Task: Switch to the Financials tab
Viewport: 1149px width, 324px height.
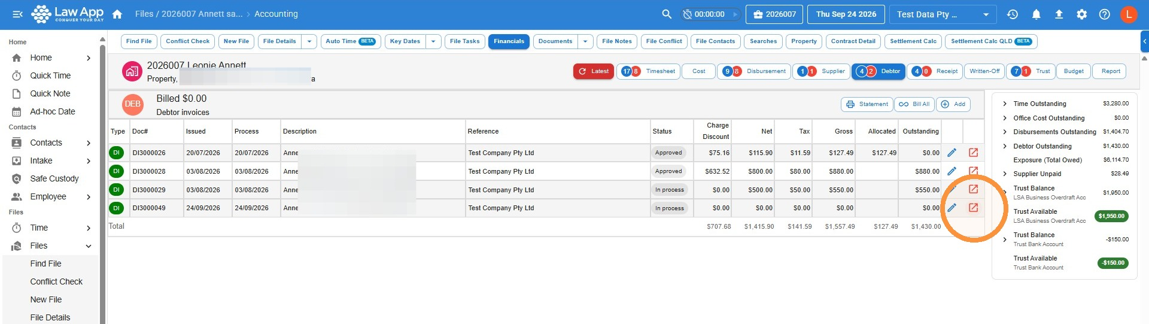Action: coord(509,41)
